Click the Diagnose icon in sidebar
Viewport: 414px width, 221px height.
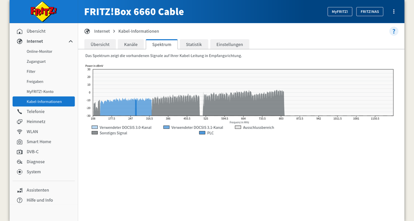coord(19,162)
